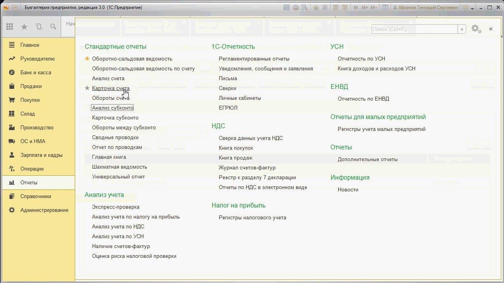This screenshot has width=504, height=283.
Task: Toggle the favorite star for Карточка счета
Action: pyautogui.click(x=87, y=88)
